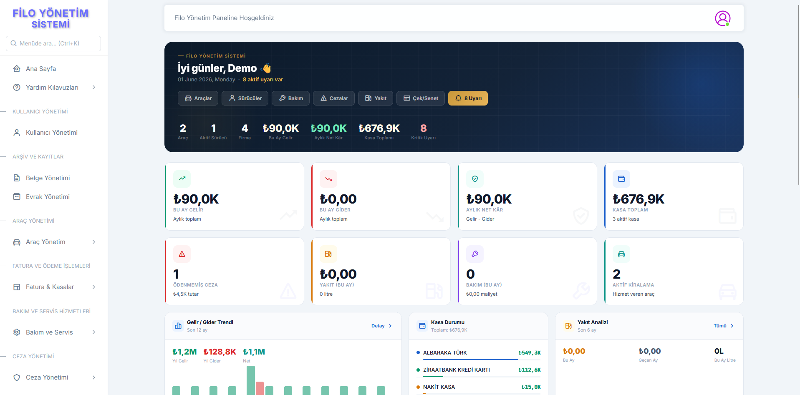Click the ₺1,2M Yıl Gelir value
This screenshot has height=395, width=800.
184,352
